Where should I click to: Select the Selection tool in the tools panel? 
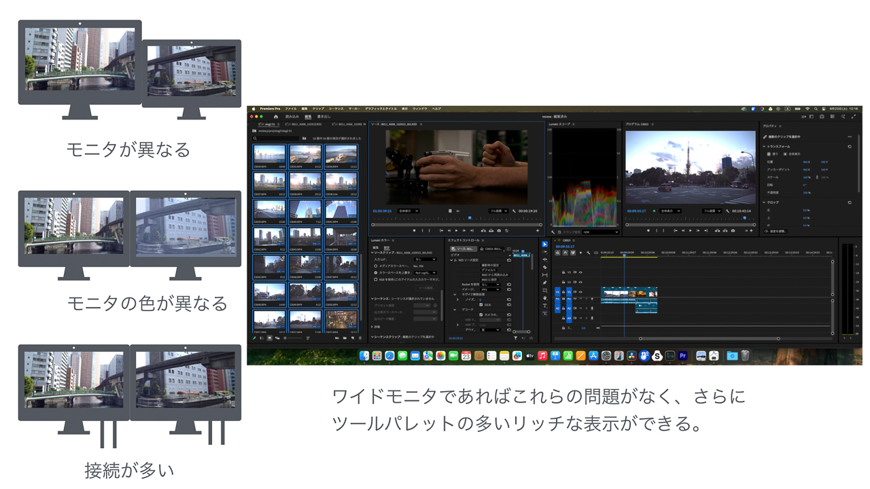(x=544, y=244)
